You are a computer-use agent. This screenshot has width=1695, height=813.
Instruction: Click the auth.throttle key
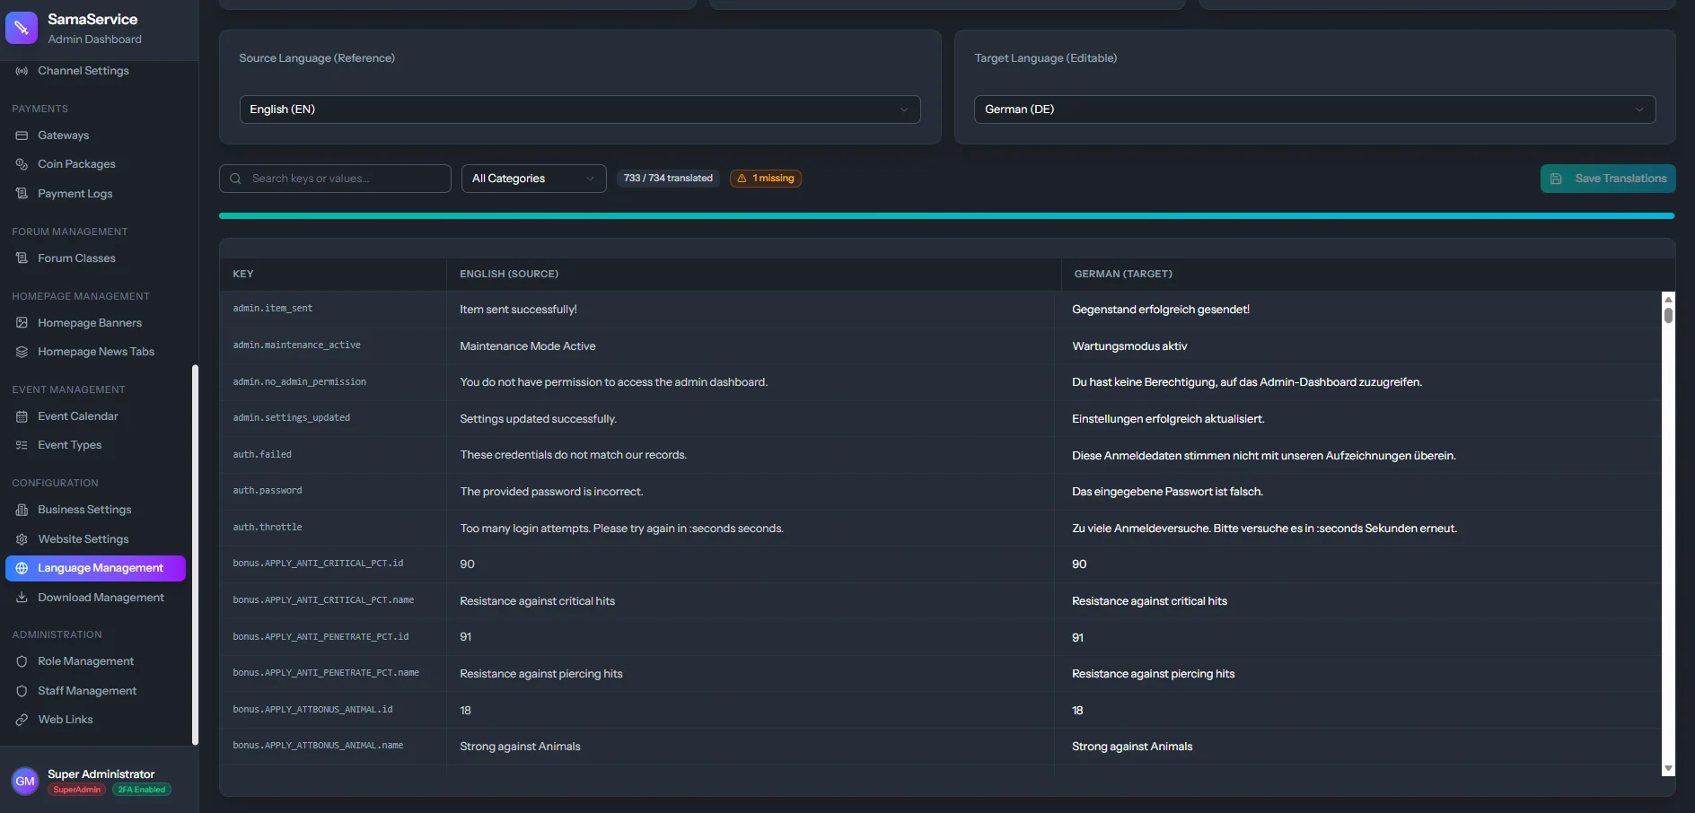coord(268,528)
